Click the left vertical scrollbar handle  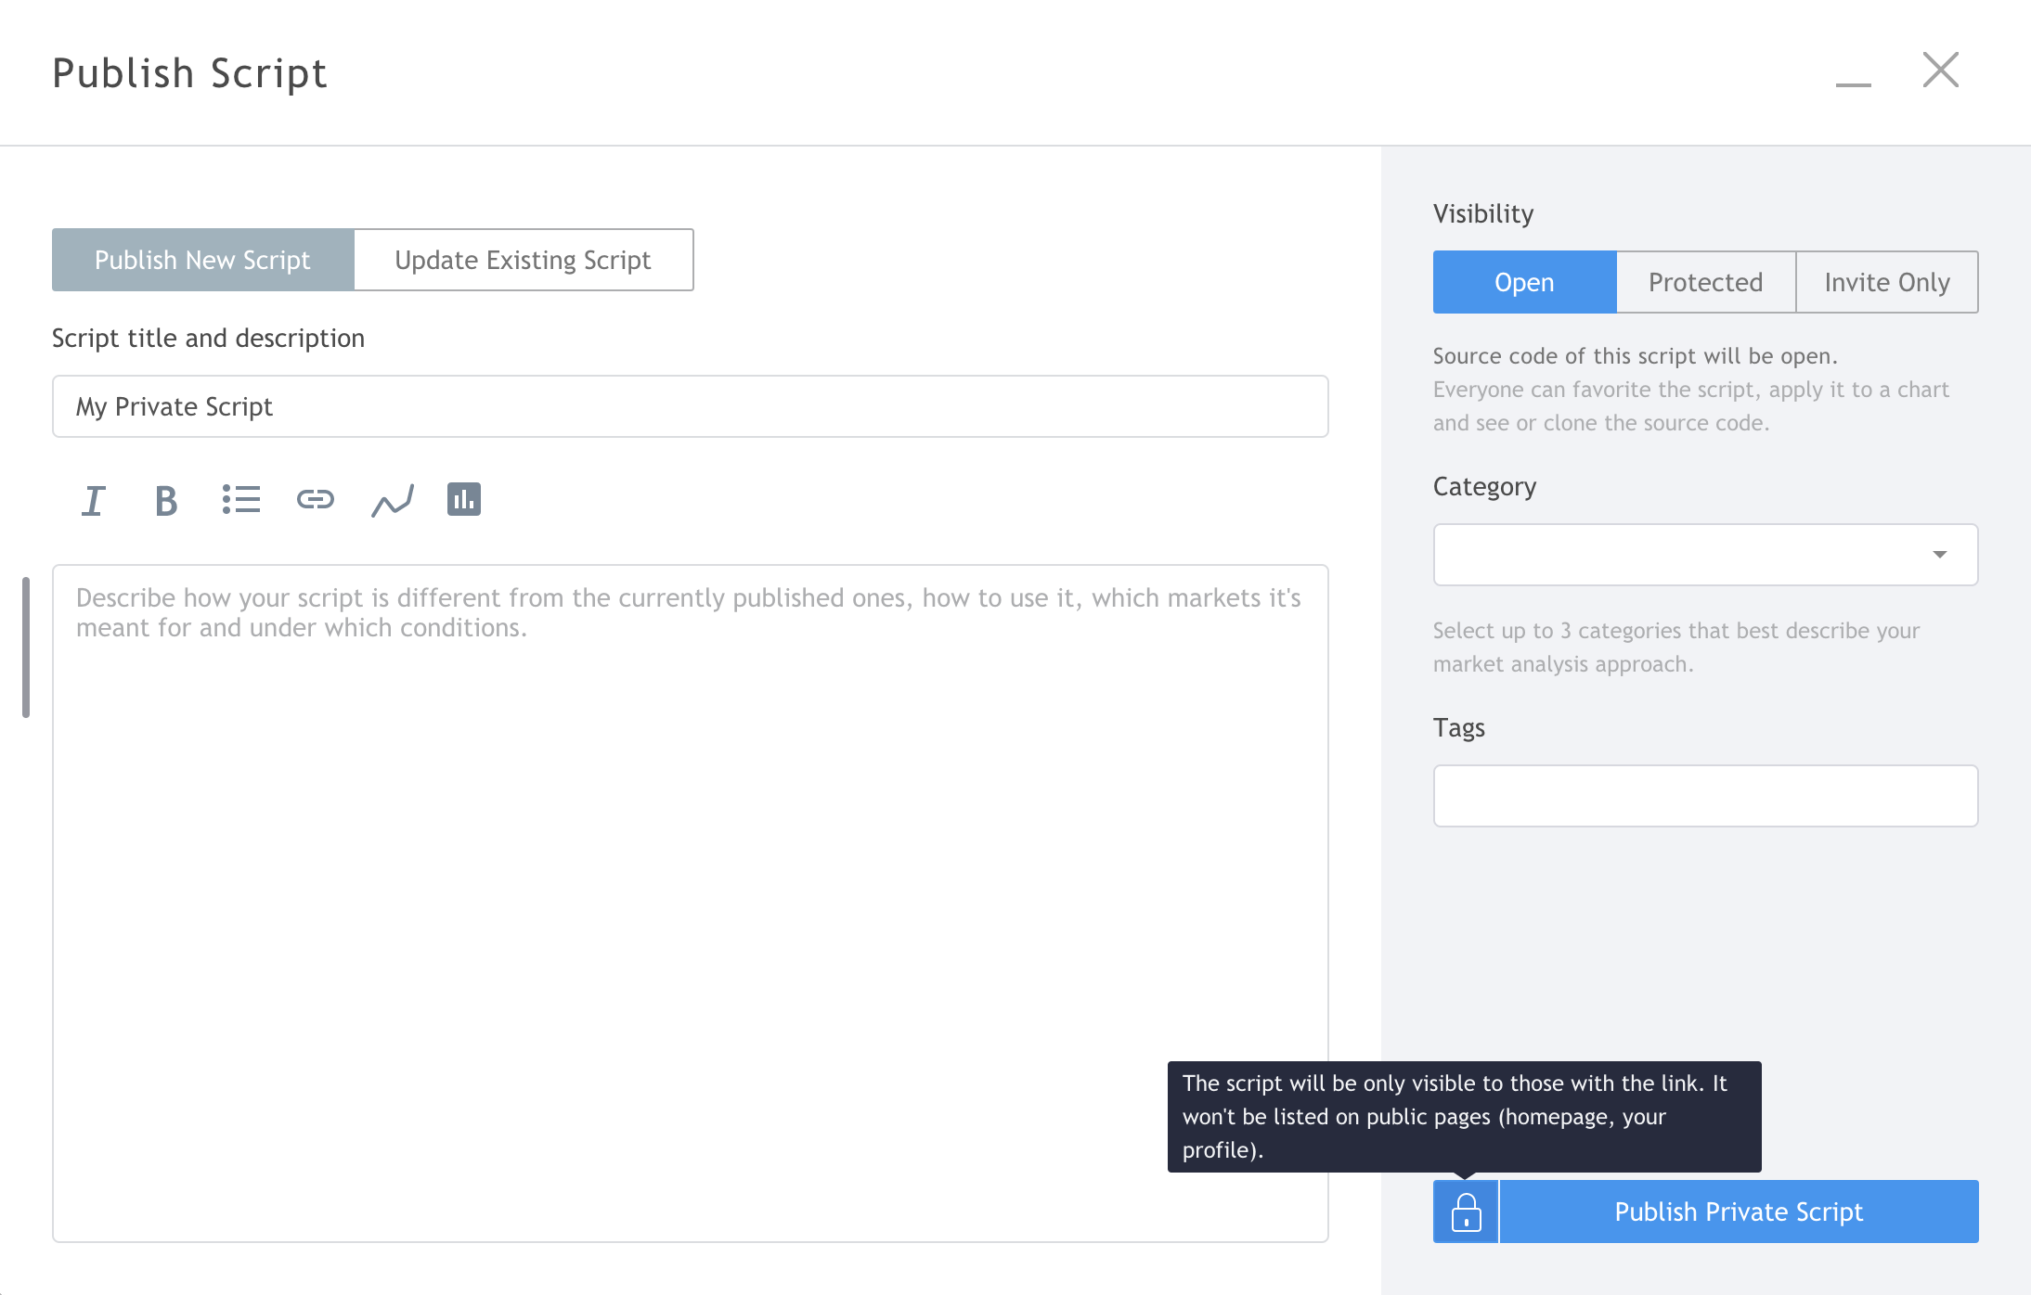click(26, 647)
